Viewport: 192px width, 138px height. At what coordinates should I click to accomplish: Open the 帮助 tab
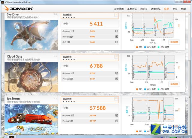183,9
